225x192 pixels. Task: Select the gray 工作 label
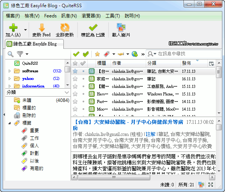[x=34, y=138]
